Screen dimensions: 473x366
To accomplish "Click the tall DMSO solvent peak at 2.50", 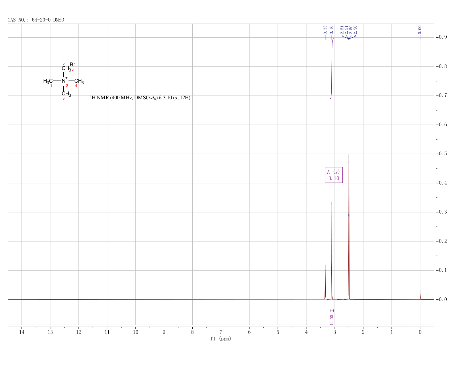I will [349, 227].
